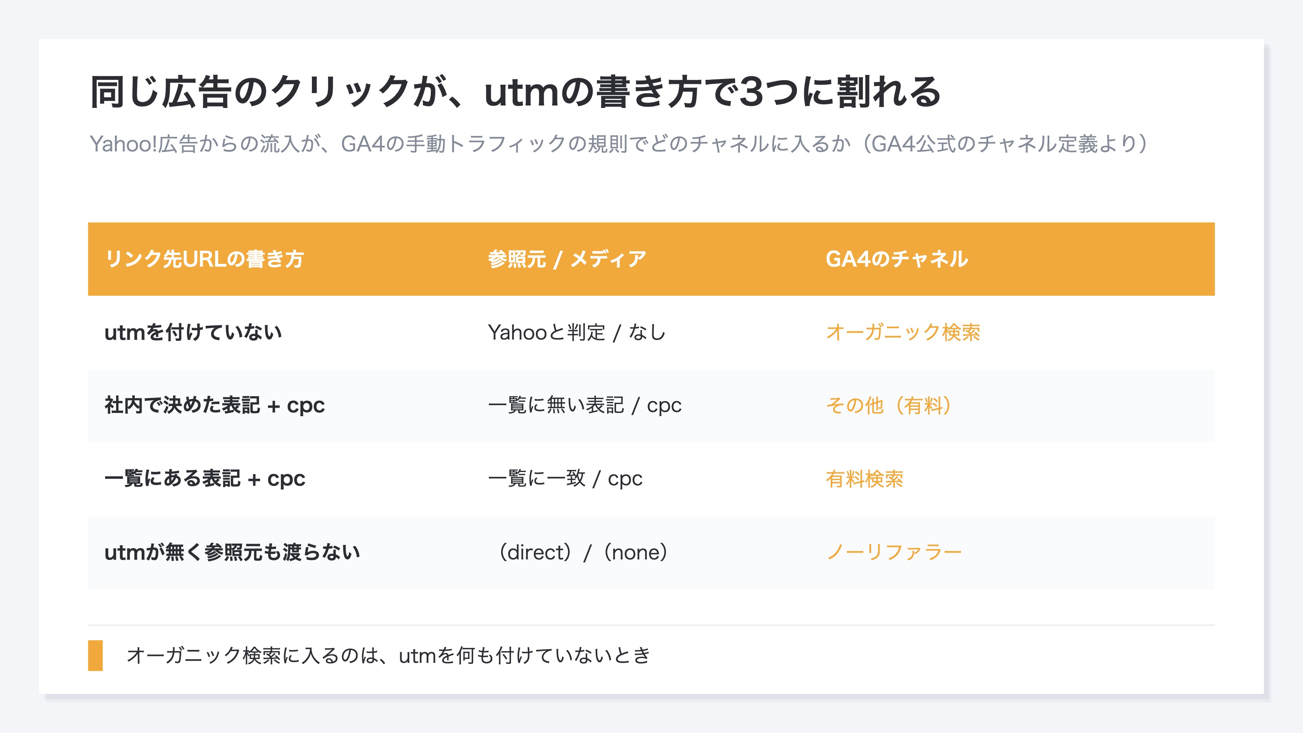This screenshot has height=733, width=1303.
Task: Select the 一覧にある表記 + cpc cell
Action: (x=205, y=478)
